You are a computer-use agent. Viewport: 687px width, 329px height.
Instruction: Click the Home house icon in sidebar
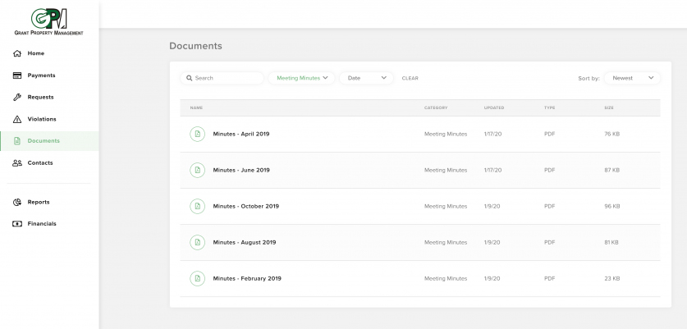click(17, 53)
